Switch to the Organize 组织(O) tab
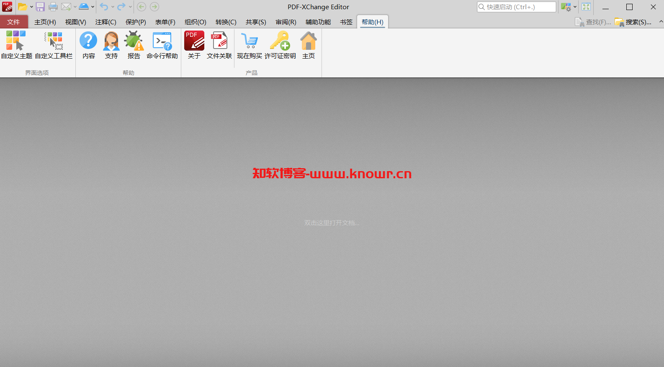The image size is (664, 367). coord(196,22)
